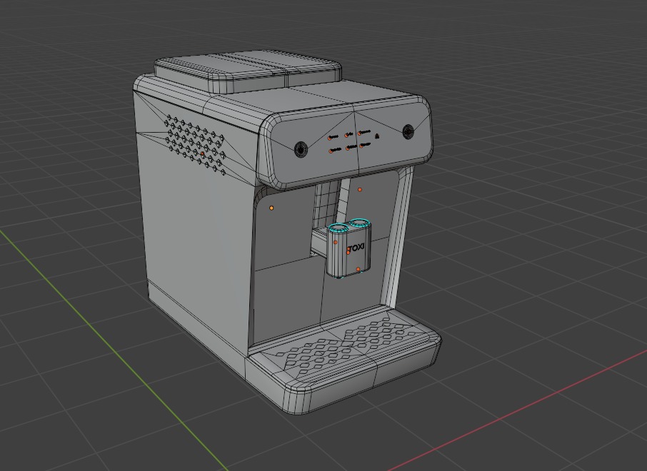Select the left cyan-highlighted nozzle ring
The height and width of the screenshot is (471, 647).
339,227
